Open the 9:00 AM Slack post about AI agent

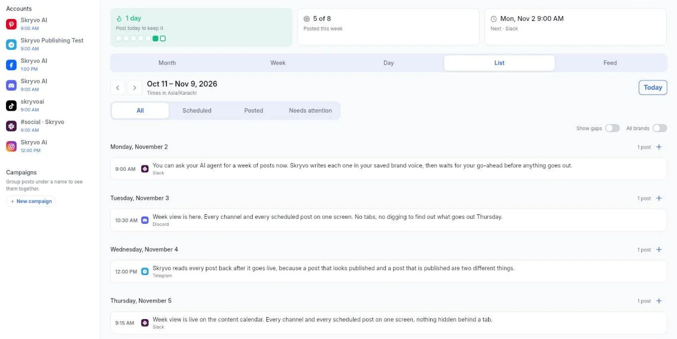coord(388,169)
